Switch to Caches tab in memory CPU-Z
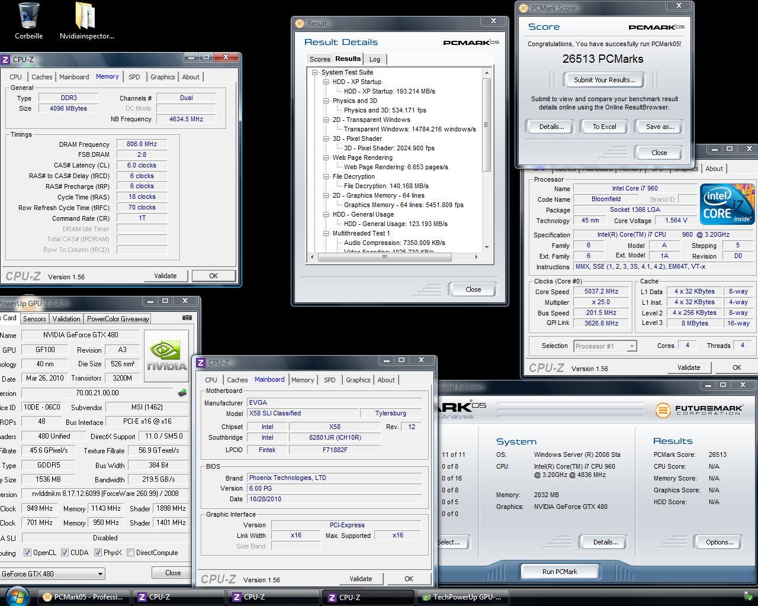Screen dimensions: 758x606 pos(42,77)
